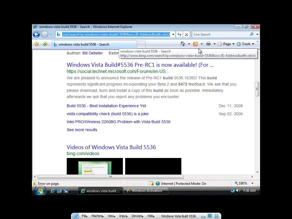Click the horizontal scrollbar left arrow

(35, 177)
